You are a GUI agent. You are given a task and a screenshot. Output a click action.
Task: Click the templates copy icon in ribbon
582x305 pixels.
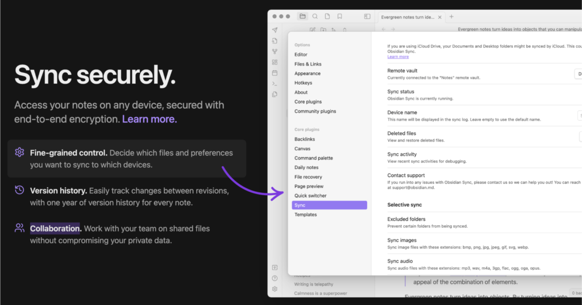click(x=275, y=94)
